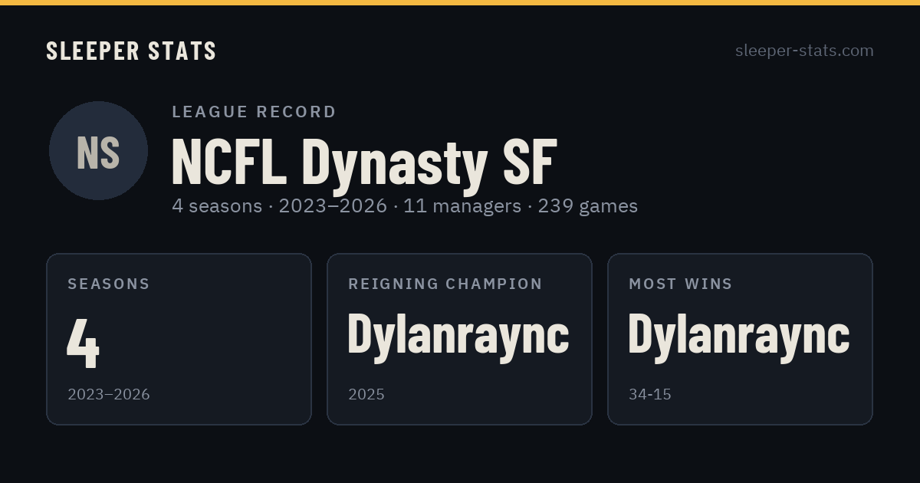Click the REIGNING CHAMPION heading
Viewport: 920px width, 483px height.
tap(445, 284)
